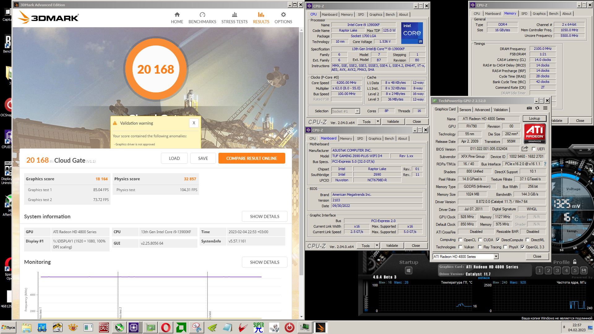Click the Afterburner Startup Windows icon

click(x=408, y=271)
